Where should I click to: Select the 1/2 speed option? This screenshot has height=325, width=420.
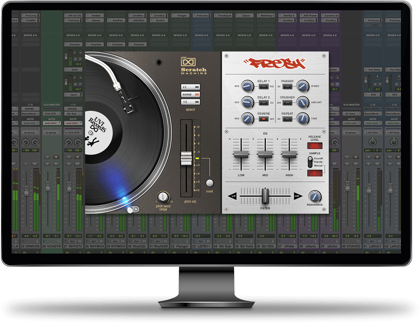[190, 102]
